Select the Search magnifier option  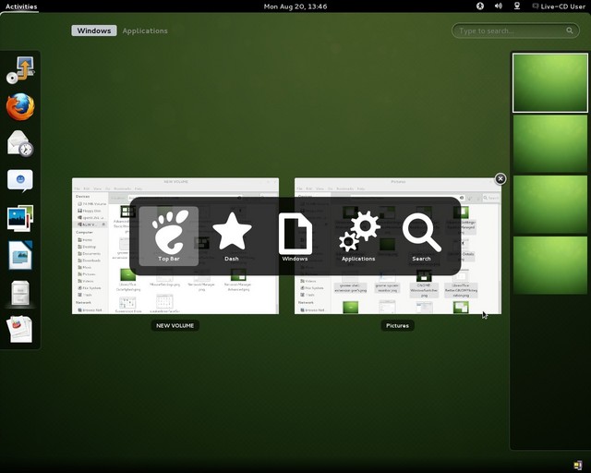coord(421,236)
